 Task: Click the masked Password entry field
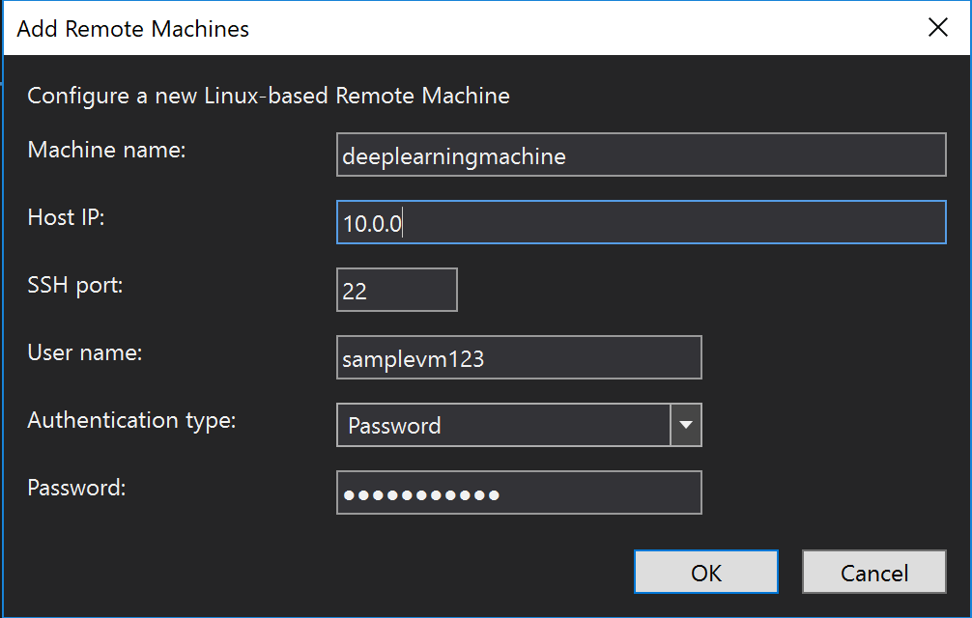(x=518, y=492)
